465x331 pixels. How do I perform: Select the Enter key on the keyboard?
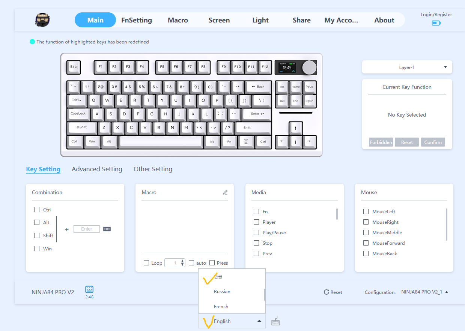[x=257, y=114]
